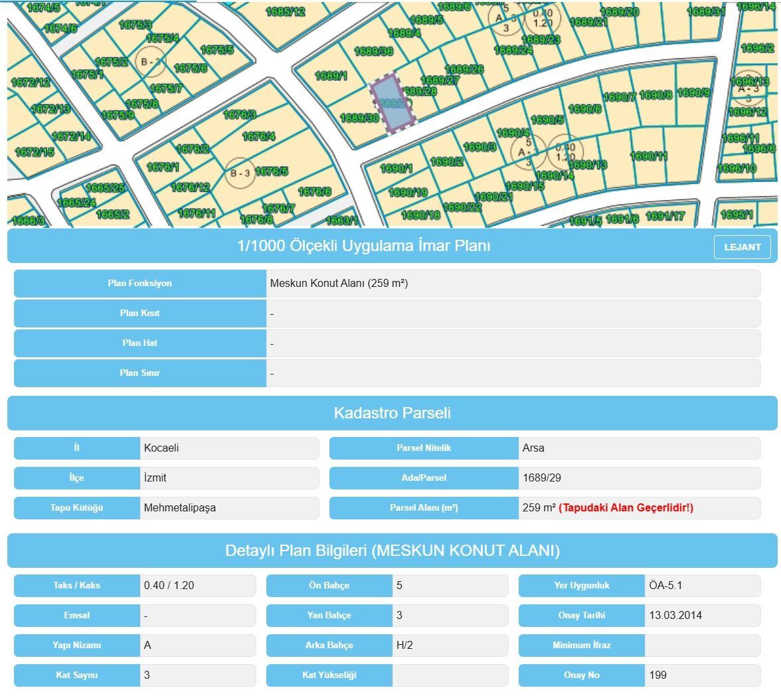Viewport: 781px width, 700px height.
Task: Click the B-3 circle marker near 1676/5
Action: 238,173
